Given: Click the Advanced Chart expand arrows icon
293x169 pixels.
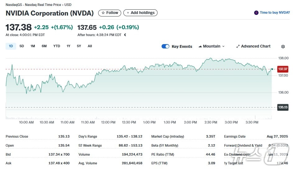Looking at the screenshot, I should coord(238,46).
